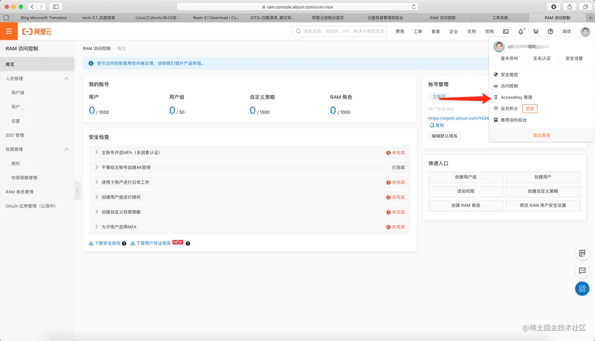
Task: Switch to the Bing Microsoft Translator tab
Action: tap(44, 18)
